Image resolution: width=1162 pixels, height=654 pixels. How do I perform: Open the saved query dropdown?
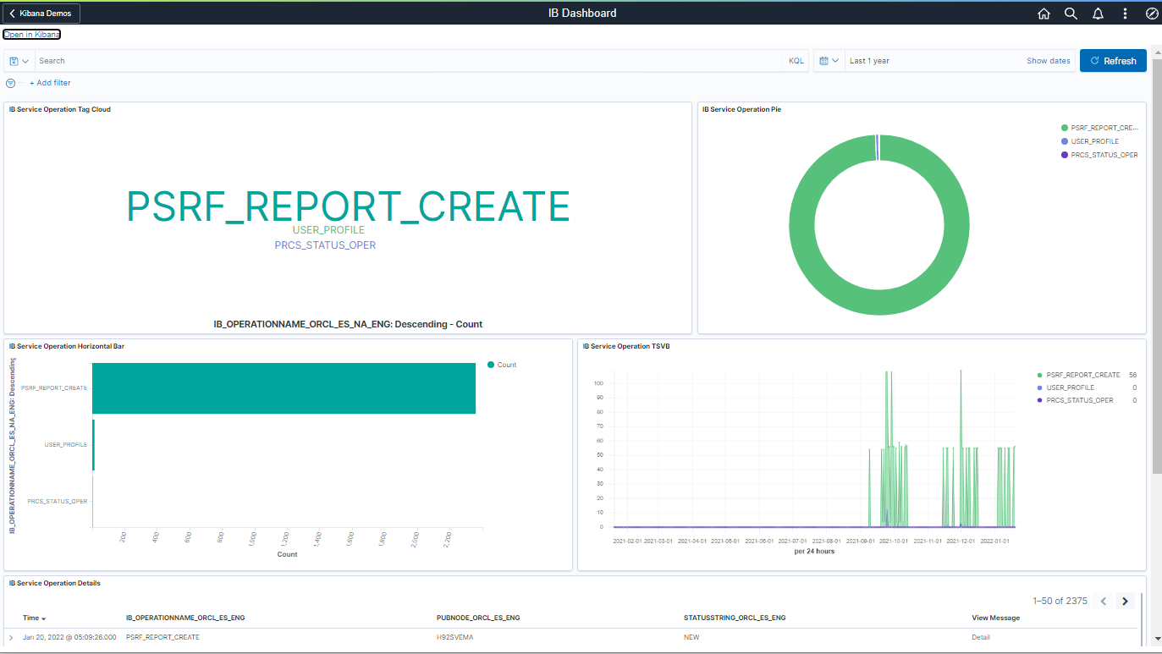19,61
